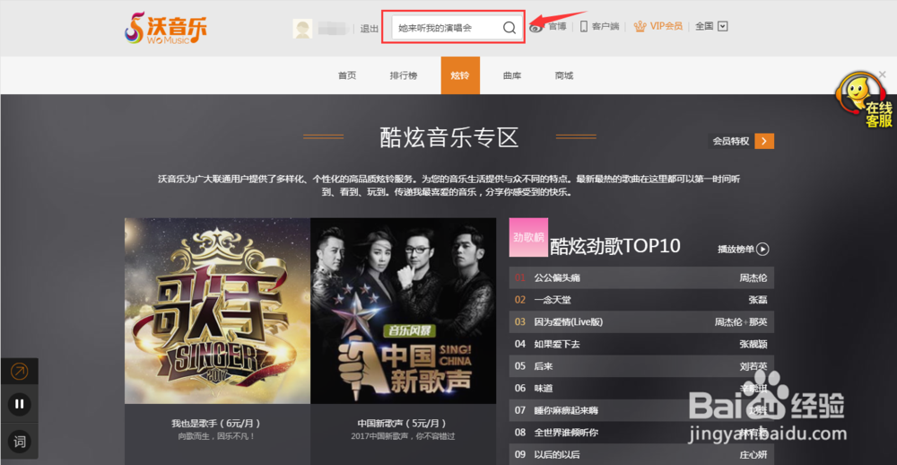Click the 客户端 phone icon
Screen dimensions: 897x465
pyautogui.click(x=584, y=26)
